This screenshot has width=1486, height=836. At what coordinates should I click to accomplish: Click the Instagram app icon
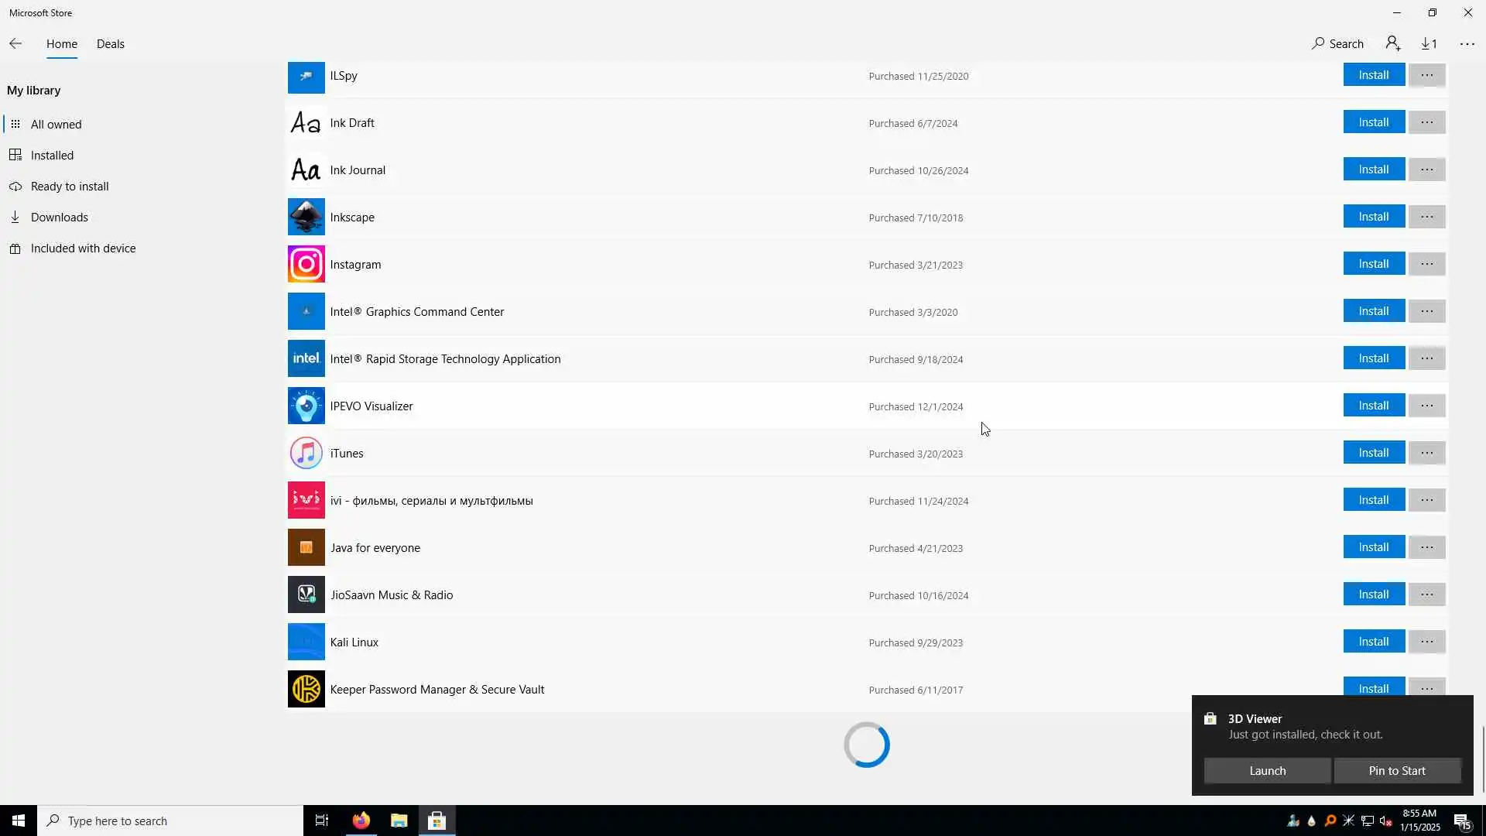click(x=306, y=264)
